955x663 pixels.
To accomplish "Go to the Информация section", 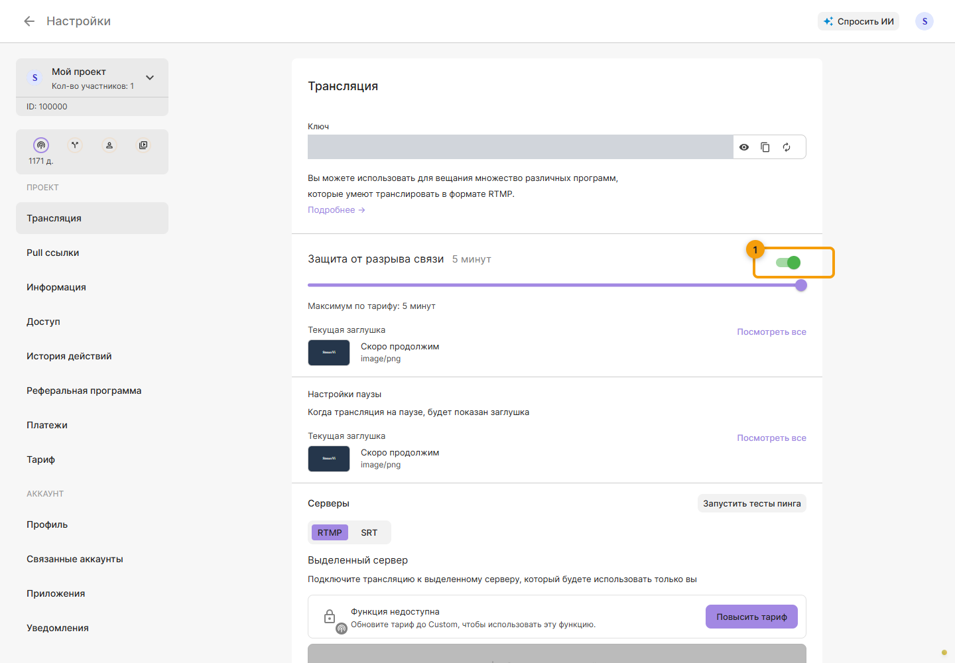I will click(92, 287).
